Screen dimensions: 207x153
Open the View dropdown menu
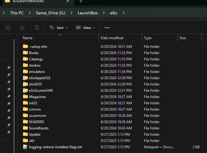click(x=85, y=27)
